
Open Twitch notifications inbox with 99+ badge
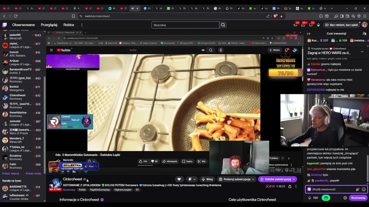pos(303,25)
